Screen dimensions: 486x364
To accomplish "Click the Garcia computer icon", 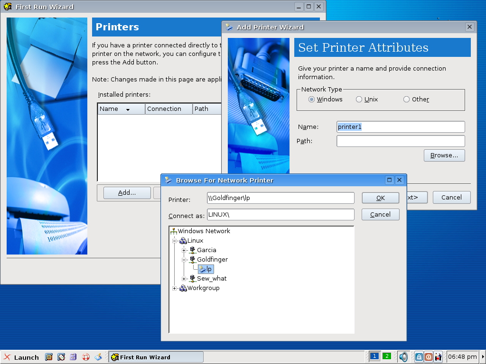I will pos(193,250).
